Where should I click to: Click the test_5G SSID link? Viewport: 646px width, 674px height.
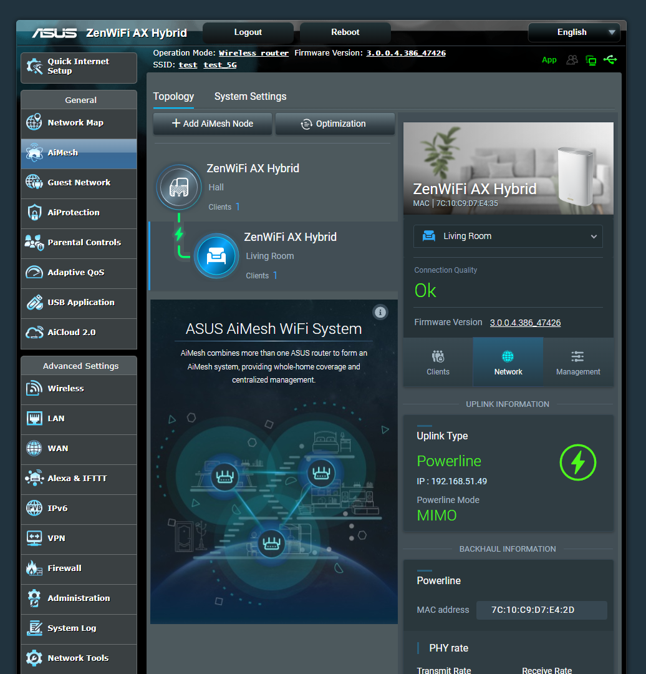pyautogui.click(x=221, y=64)
